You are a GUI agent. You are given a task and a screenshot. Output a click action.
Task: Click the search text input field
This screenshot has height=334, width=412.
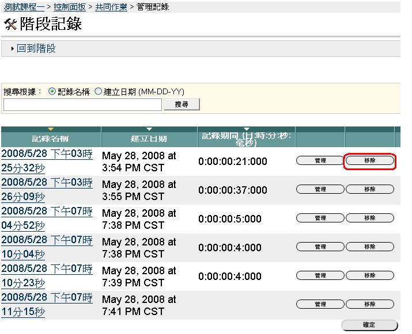(82, 105)
